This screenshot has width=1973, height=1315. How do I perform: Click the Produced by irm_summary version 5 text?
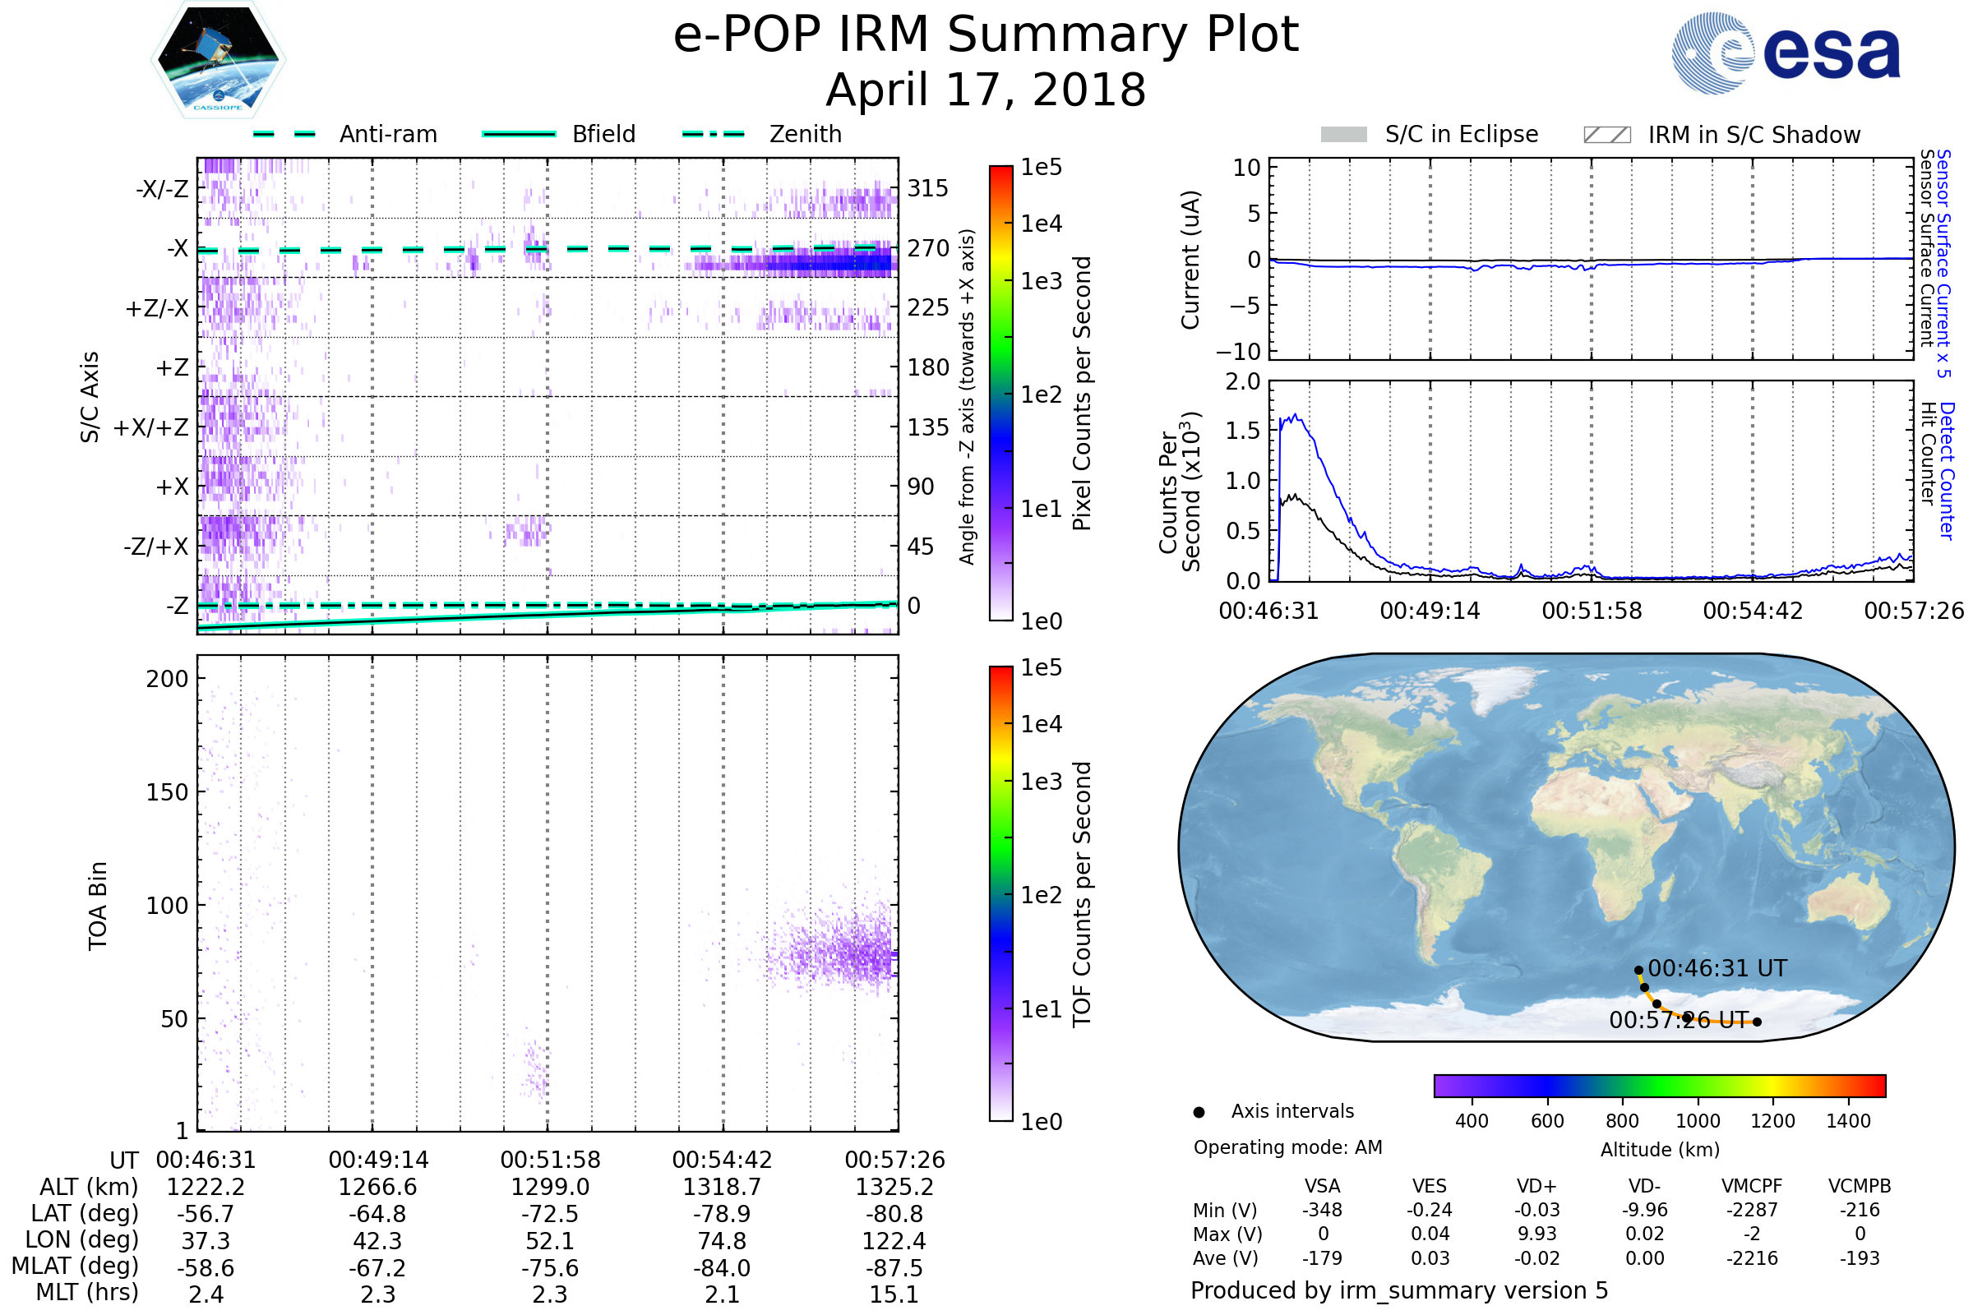pyautogui.click(x=1399, y=1290)
